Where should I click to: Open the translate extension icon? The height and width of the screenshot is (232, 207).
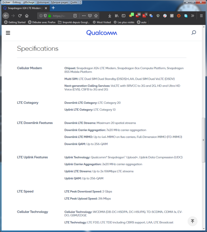coord(151,16)
